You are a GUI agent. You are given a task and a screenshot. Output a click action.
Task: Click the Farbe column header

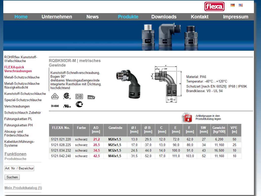[82, 130]
